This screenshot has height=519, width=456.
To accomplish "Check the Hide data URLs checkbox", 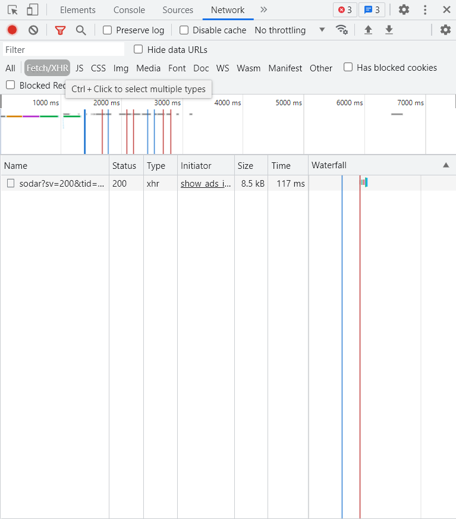I will point(138,49).
